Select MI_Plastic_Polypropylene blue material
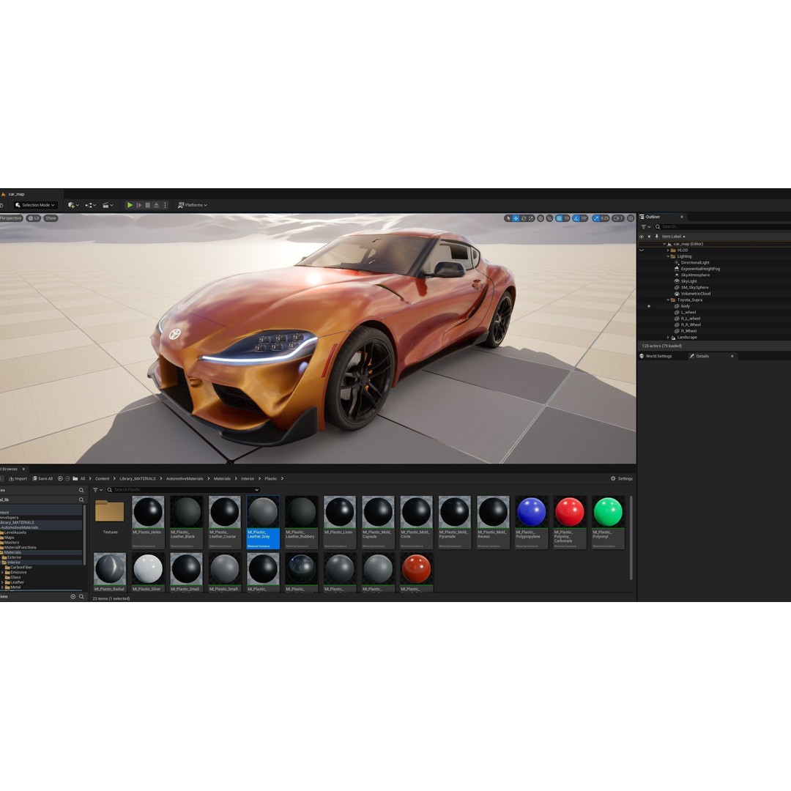This screenshot has width=791, height=791. [x=531, y=522]
